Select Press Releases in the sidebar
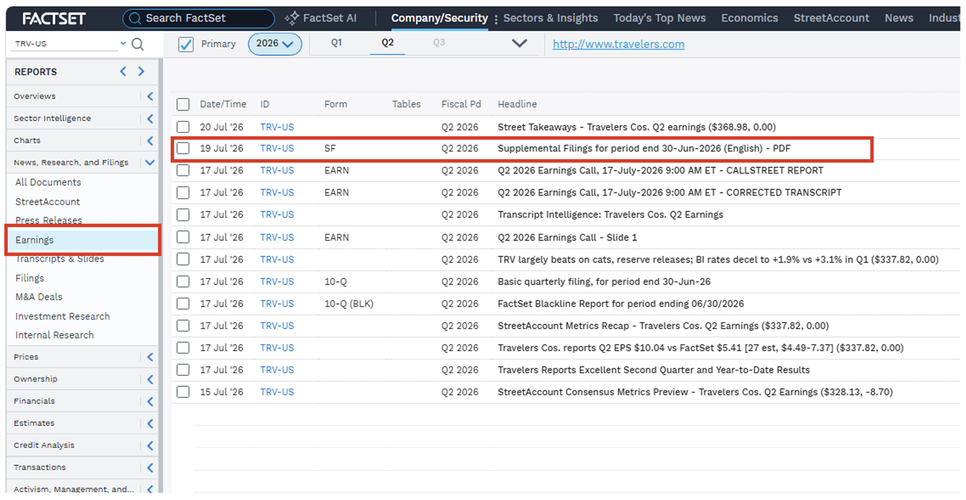This screenshot has height=500, width=966. [x=49, y=220]
